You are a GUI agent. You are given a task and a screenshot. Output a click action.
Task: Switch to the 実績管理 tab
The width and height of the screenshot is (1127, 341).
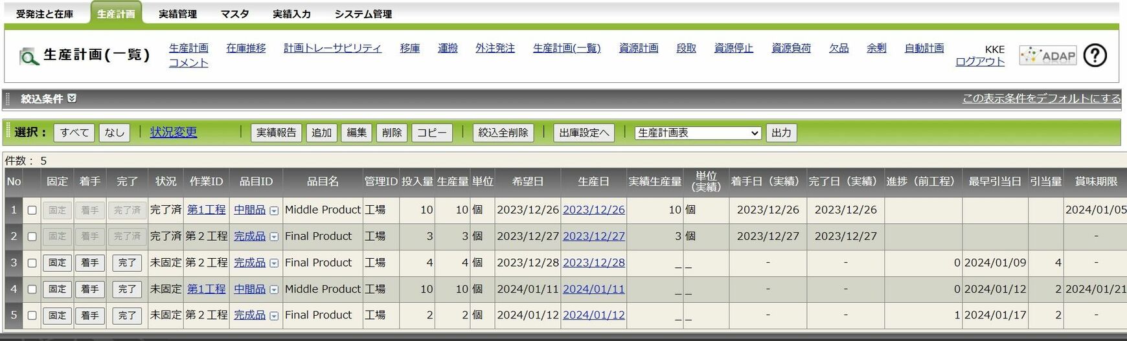177,14
